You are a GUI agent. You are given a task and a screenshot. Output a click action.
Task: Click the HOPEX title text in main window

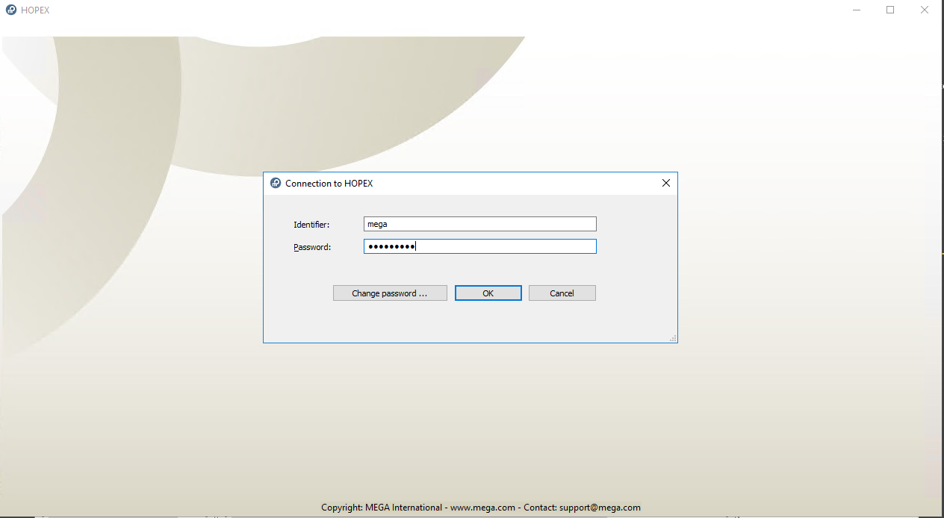click(35, 10)
